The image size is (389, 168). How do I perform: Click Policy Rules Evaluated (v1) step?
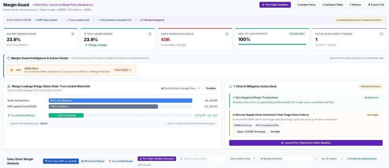(x=114, y=20)
